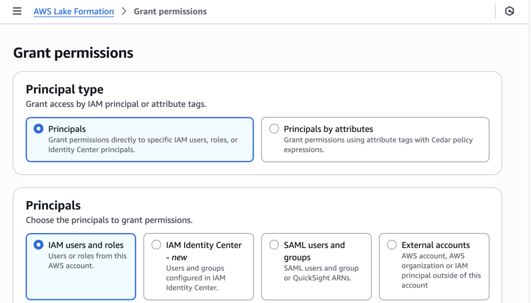Image resolution: width=531 pixels, height=303 pixels.
Task: Click the 'Identity Center principals' description text
Action: (x=91, y=150)
